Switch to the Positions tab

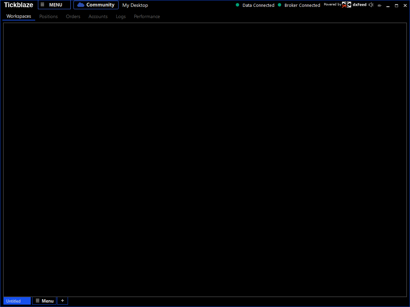coord(48,16)
